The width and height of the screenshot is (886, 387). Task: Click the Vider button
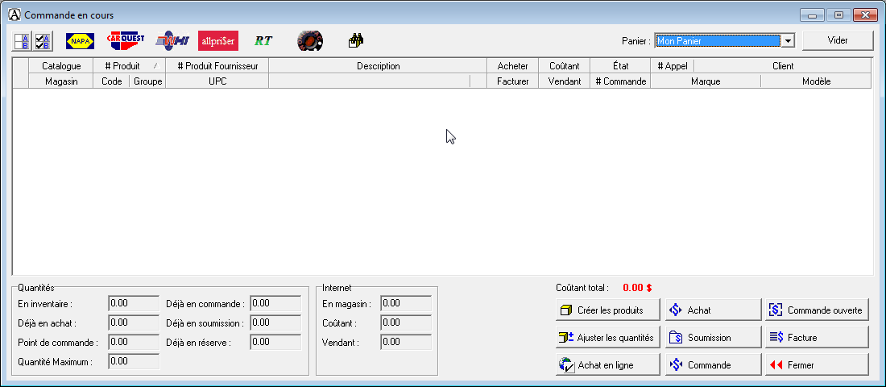(x=838, y=41)
